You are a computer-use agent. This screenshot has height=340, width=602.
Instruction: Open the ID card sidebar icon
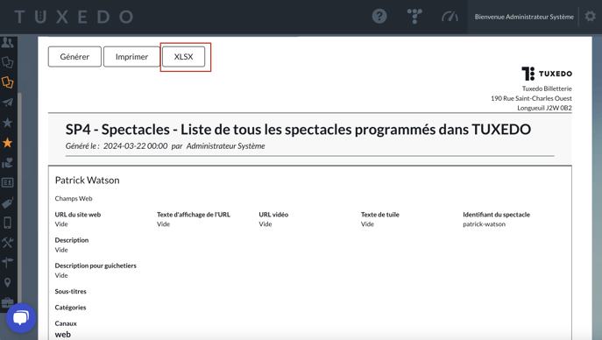(7, 182)
